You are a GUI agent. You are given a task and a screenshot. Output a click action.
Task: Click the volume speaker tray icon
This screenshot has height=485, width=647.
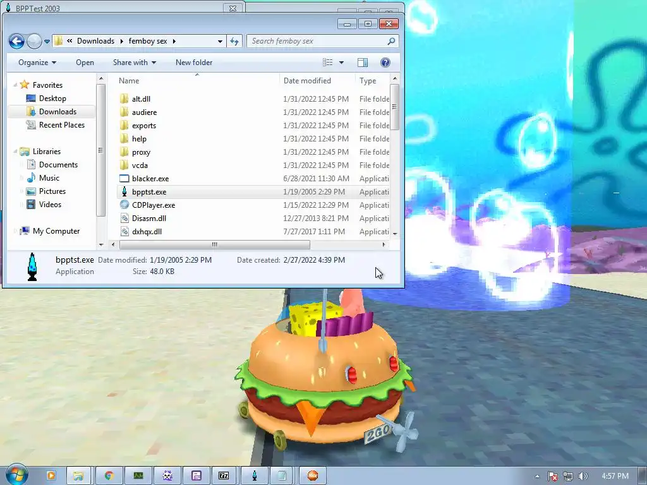(583, 476)
